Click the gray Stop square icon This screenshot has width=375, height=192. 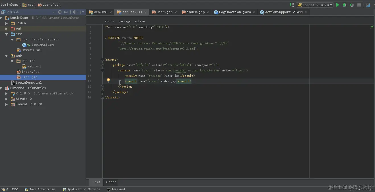click(x=359, y=5)
